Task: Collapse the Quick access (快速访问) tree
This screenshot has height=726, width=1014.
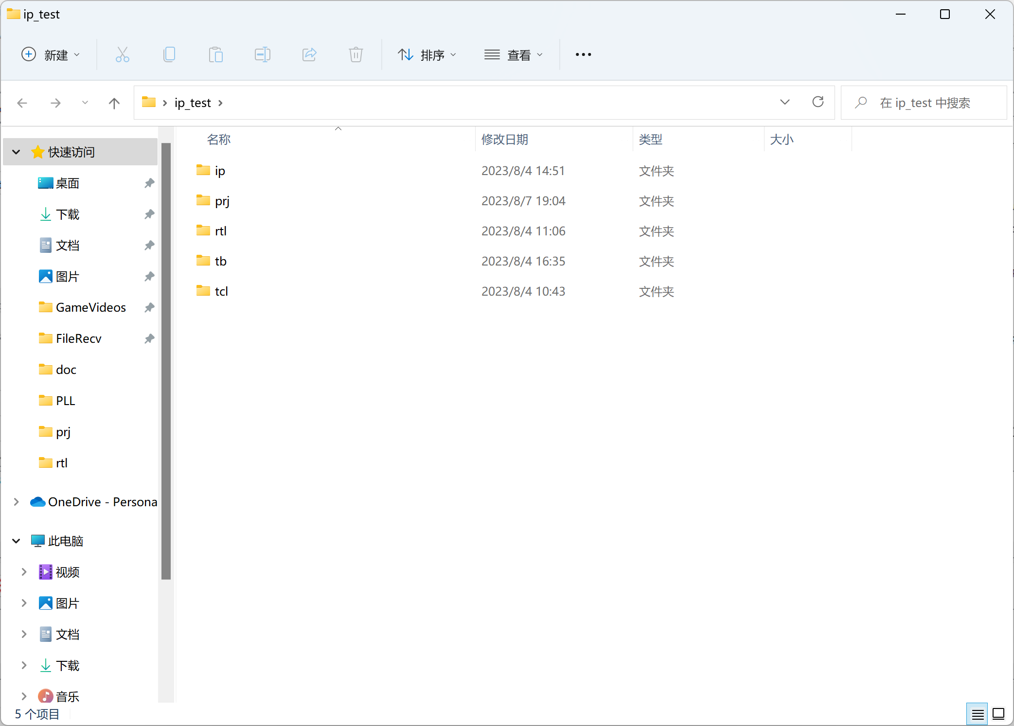Action: pyautogui.click(x=16, y=152)
